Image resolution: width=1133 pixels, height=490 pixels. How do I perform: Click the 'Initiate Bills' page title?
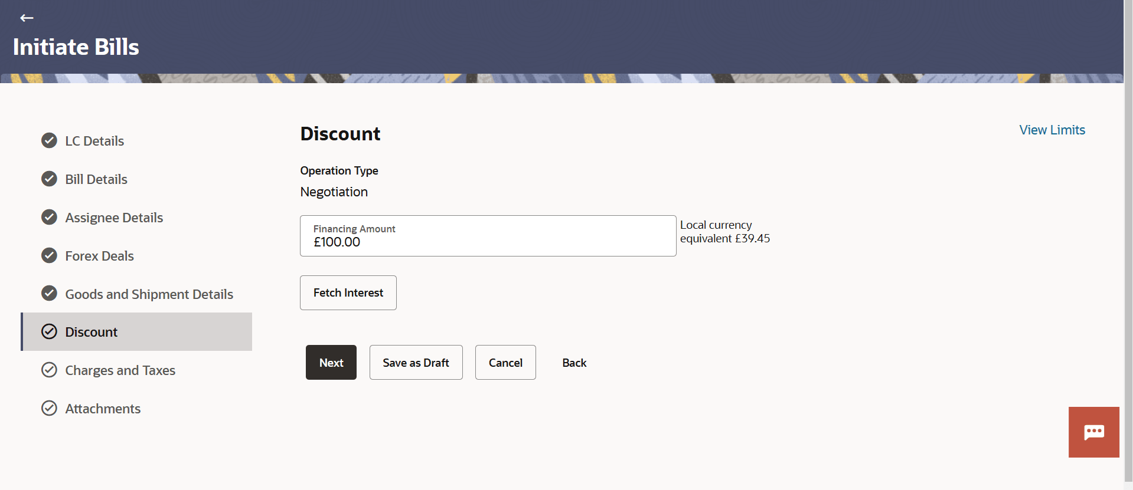(76, 47)
